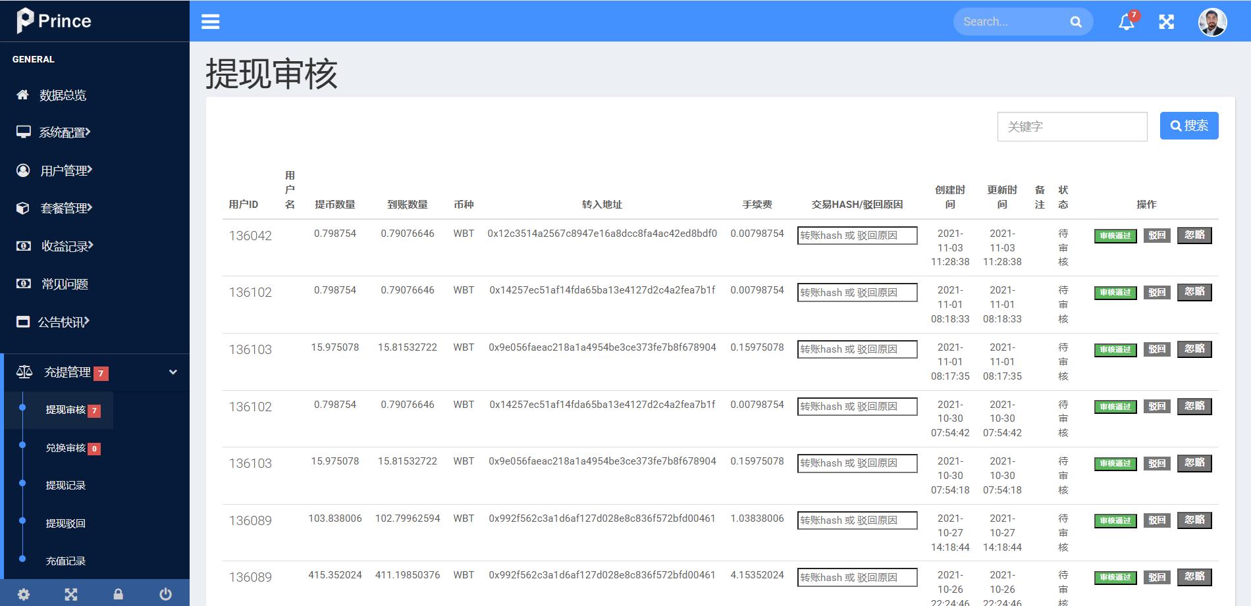Screen dimensions: 1251x606
Task: Expand the 系统配置 menu
Action: pos(65,132)
